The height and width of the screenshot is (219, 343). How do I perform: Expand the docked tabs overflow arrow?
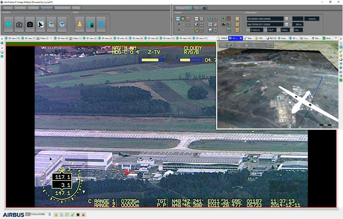(x=335, y=38)
